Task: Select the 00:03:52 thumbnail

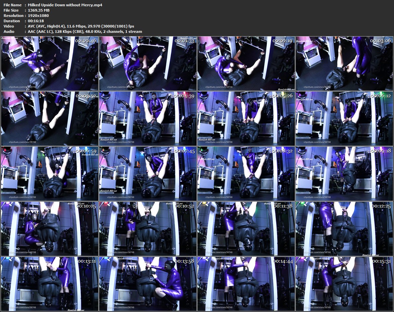Action: (x=49, y=118)
